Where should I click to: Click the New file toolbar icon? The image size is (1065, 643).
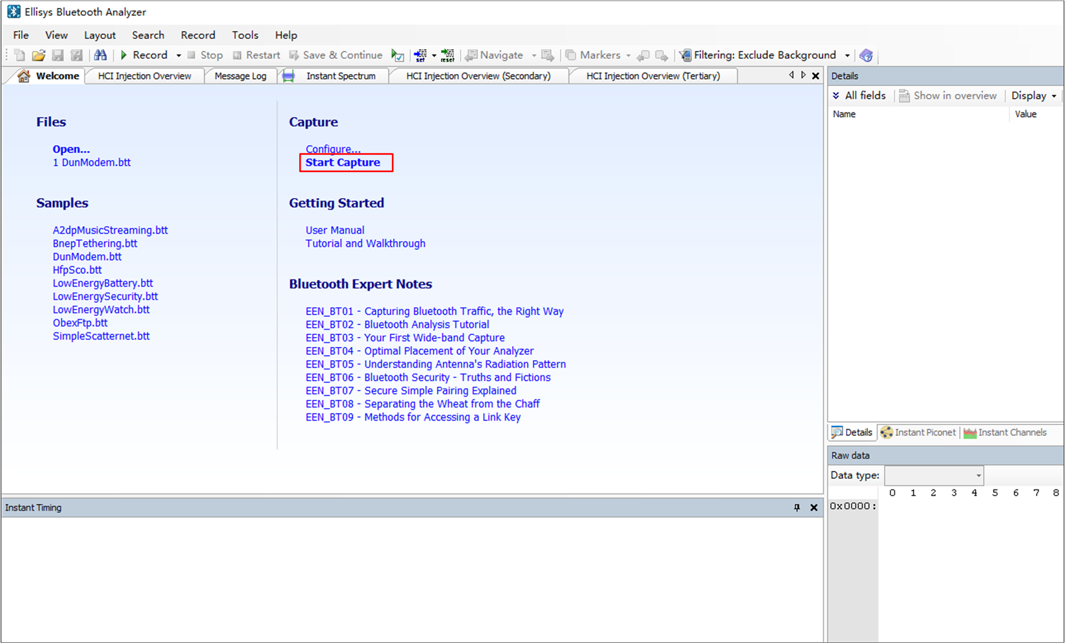20,56
